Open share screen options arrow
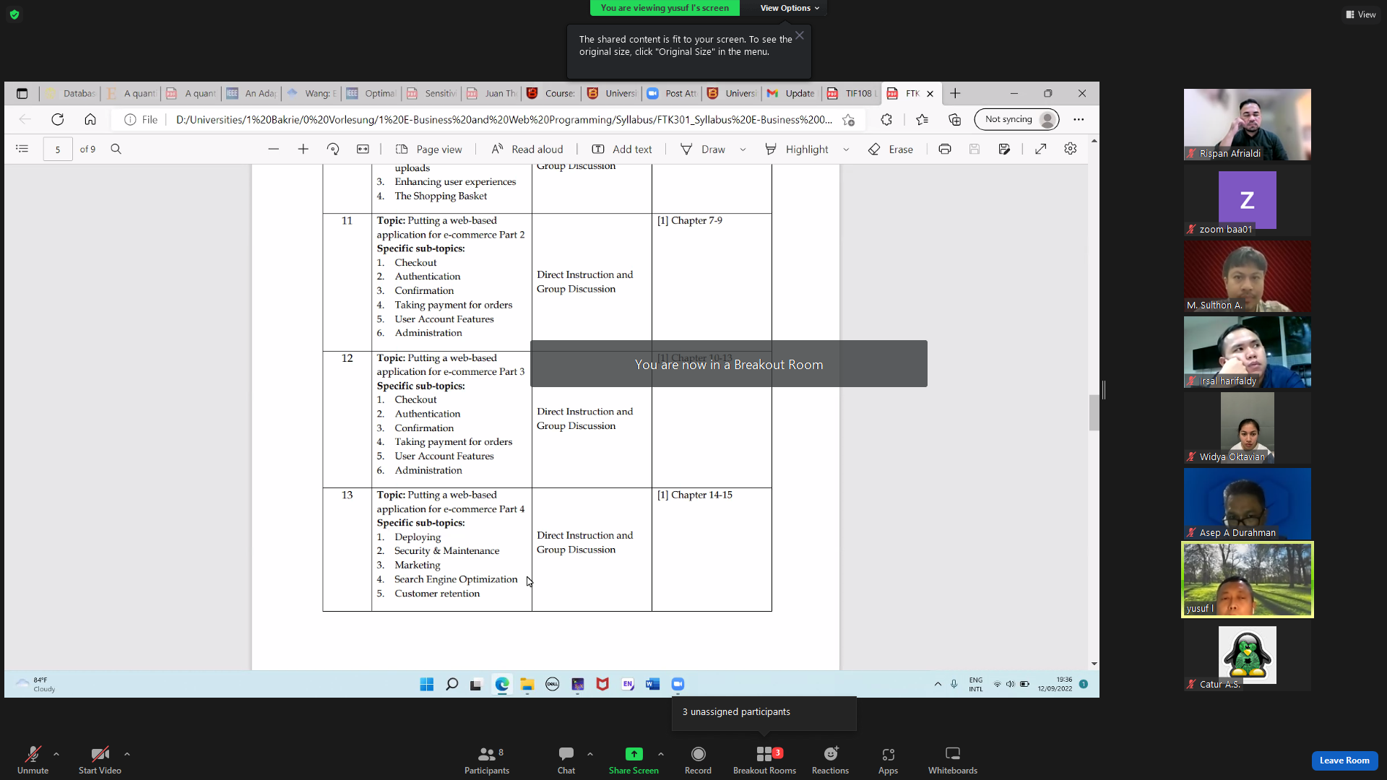The height and width of the screenshot is (780, 1387). click(x=661, y=754)
